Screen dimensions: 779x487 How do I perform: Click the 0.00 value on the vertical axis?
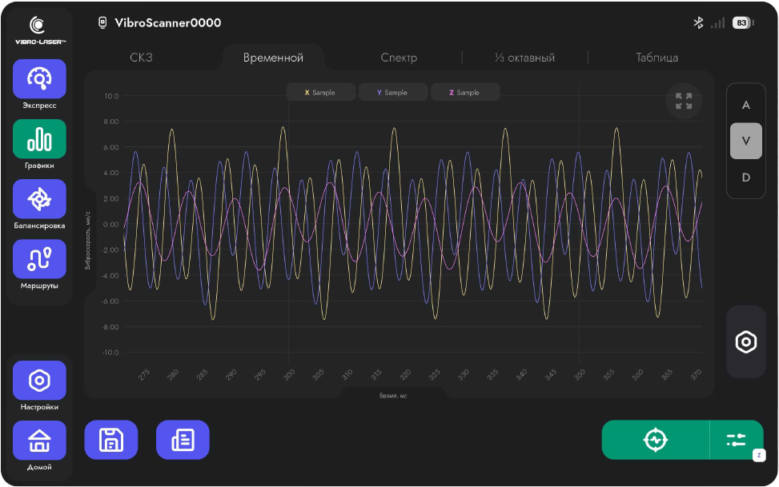pos(110,225)
